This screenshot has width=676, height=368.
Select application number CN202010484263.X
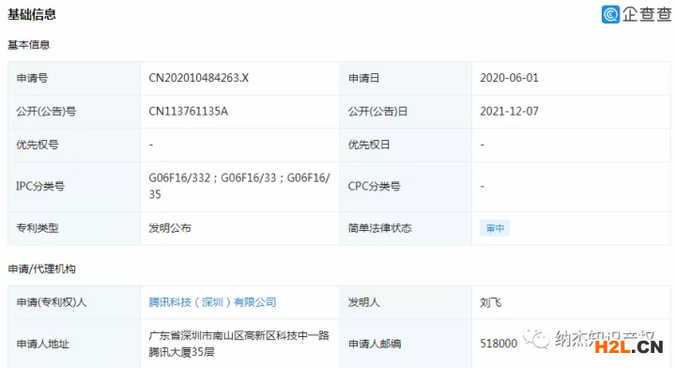point(199,78)
